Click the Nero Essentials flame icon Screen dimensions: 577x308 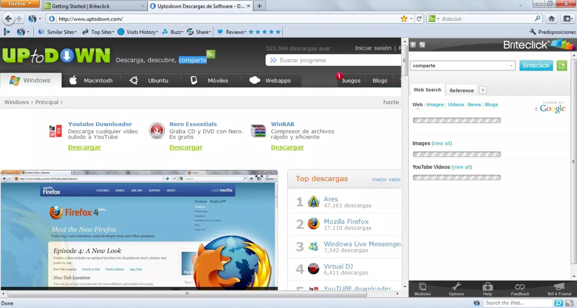(157, 131)
